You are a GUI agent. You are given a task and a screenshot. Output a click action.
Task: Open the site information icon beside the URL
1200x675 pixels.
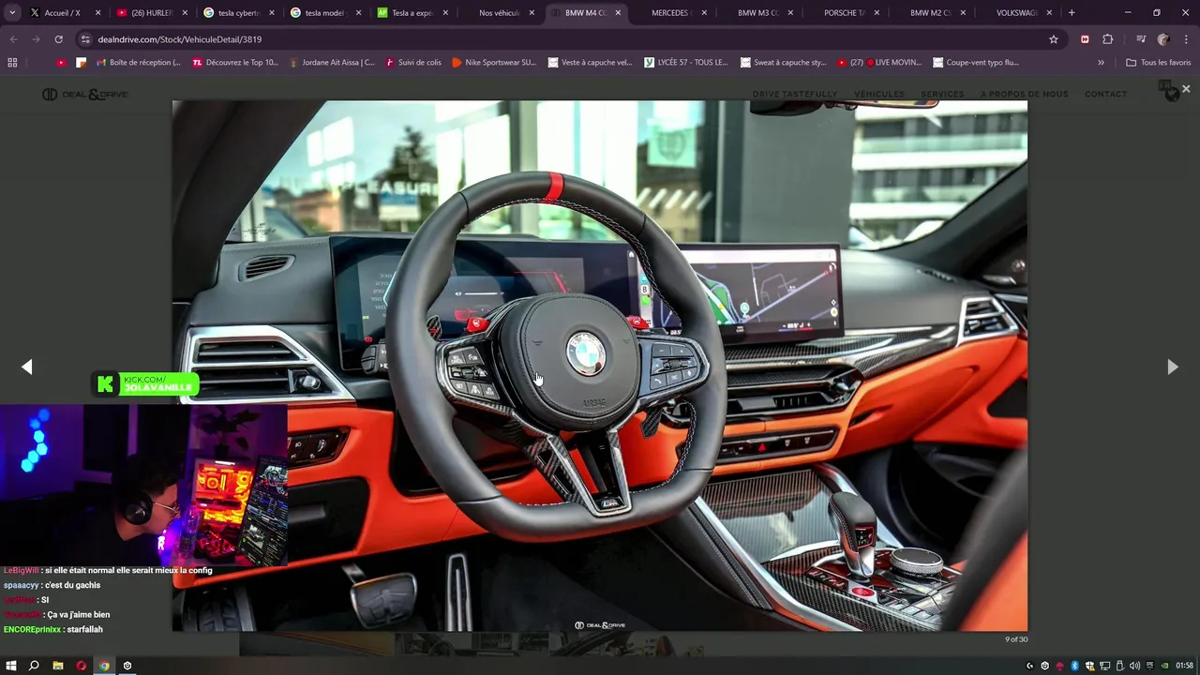pyautogui.click(x=85, y=39)
